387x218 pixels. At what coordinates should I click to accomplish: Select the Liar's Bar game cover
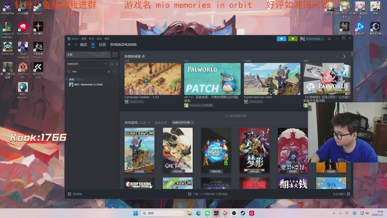click(x=254, y=183)
